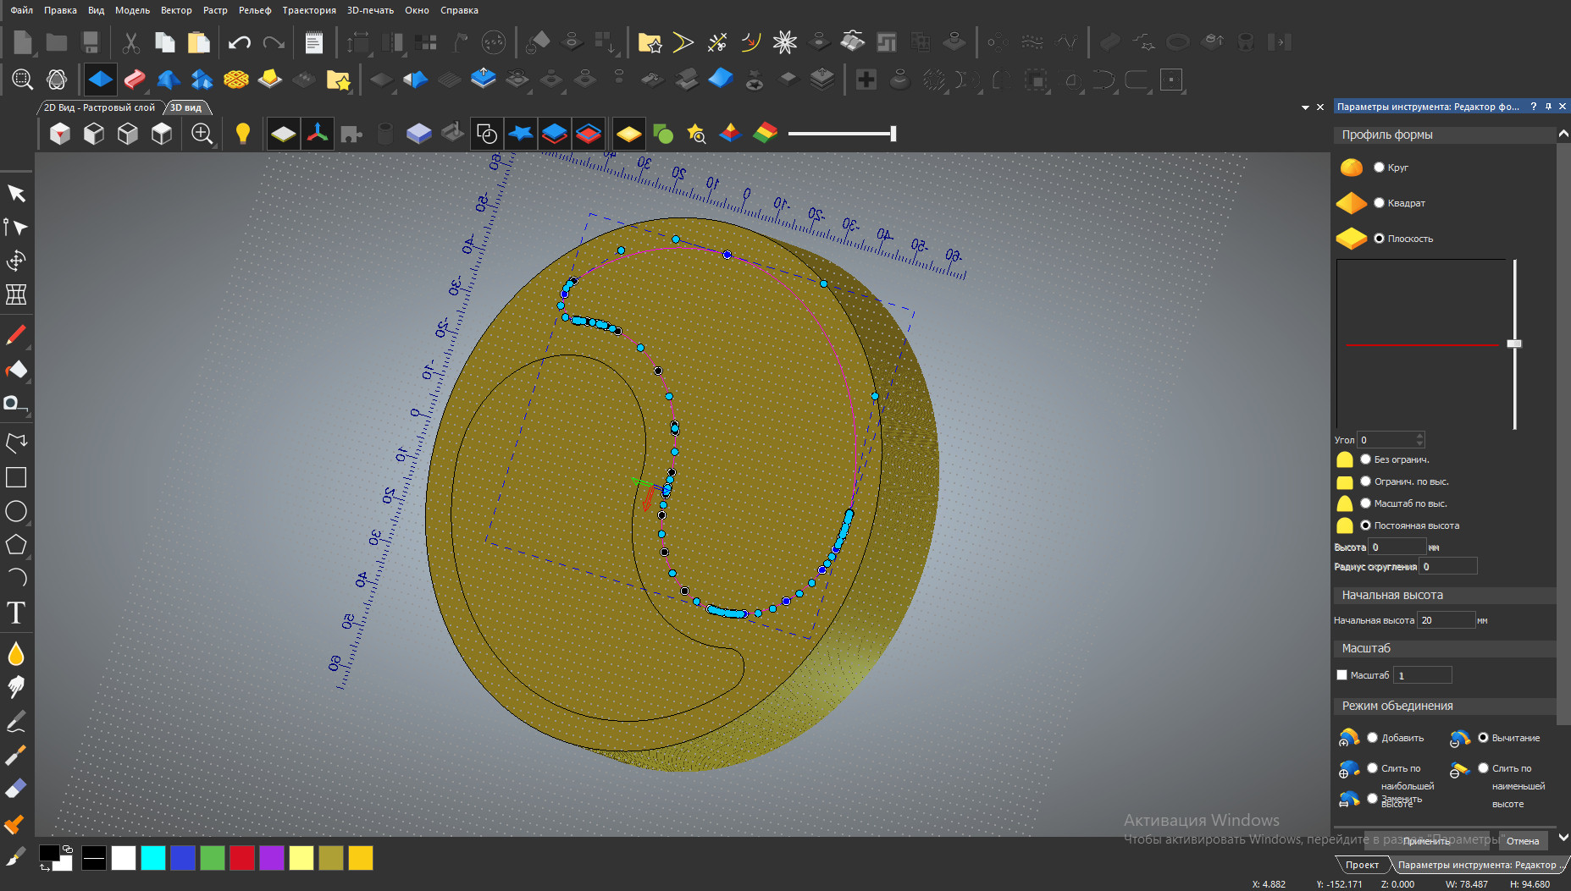Choose the Добавить combine mode
Screen dimensions: 1571x891
pos(1372,738)
